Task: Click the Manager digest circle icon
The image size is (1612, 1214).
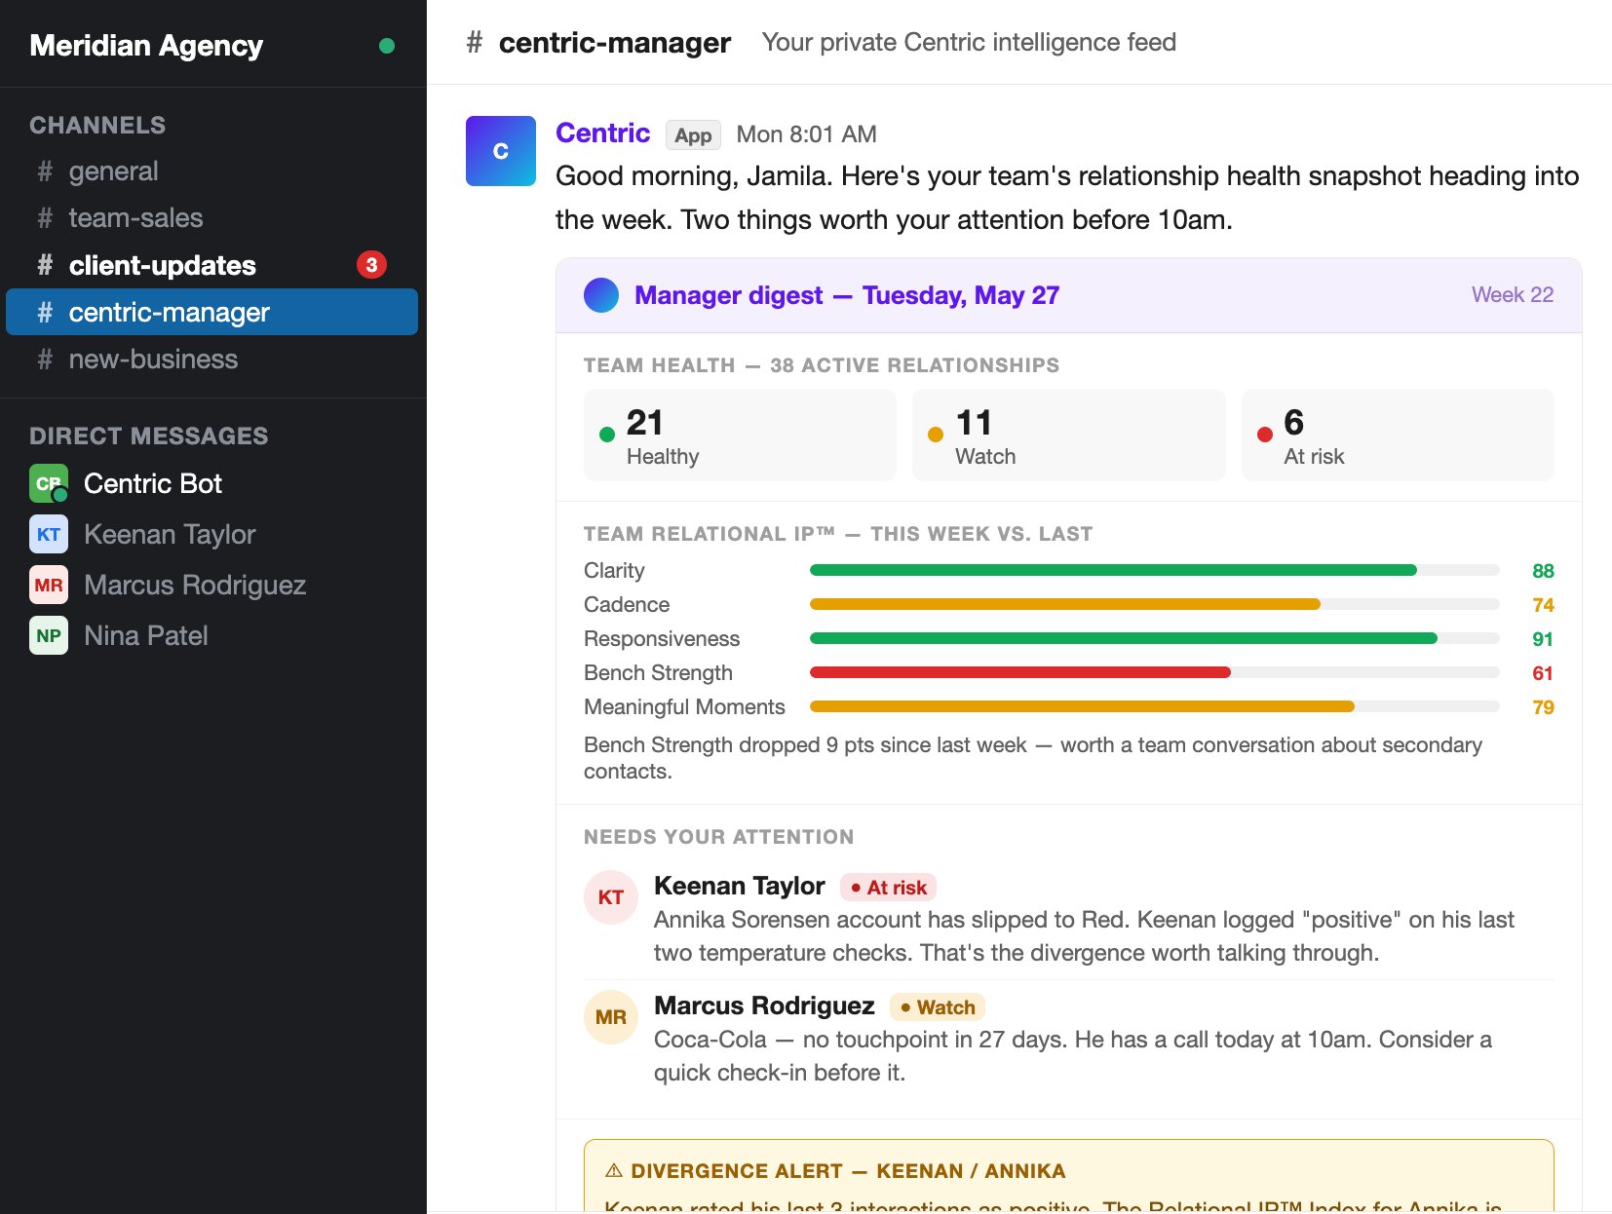Action: click(x=601, y=295)
